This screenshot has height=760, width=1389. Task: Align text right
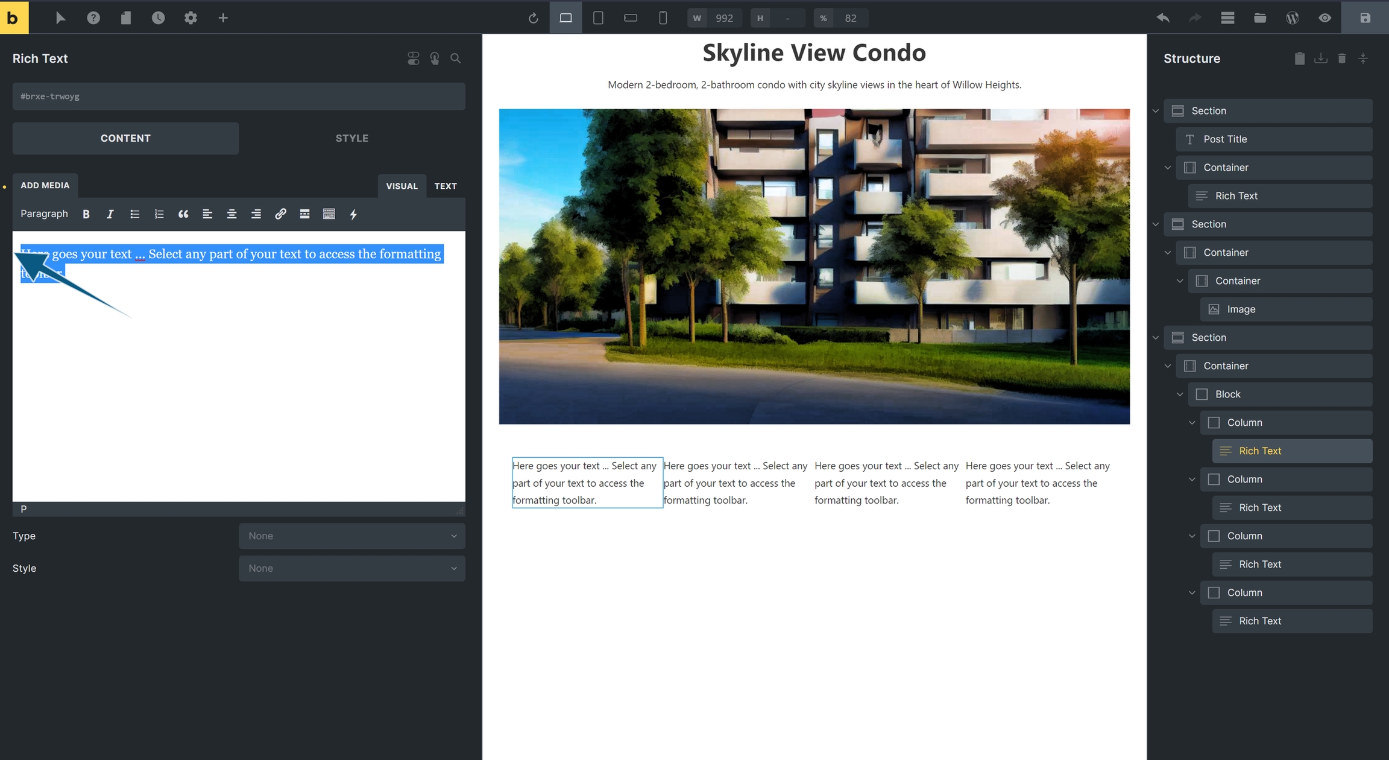(256, 214)
